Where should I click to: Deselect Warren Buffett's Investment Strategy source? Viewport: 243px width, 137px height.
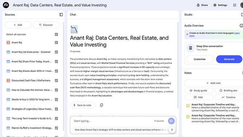click(x=56, y=128)
